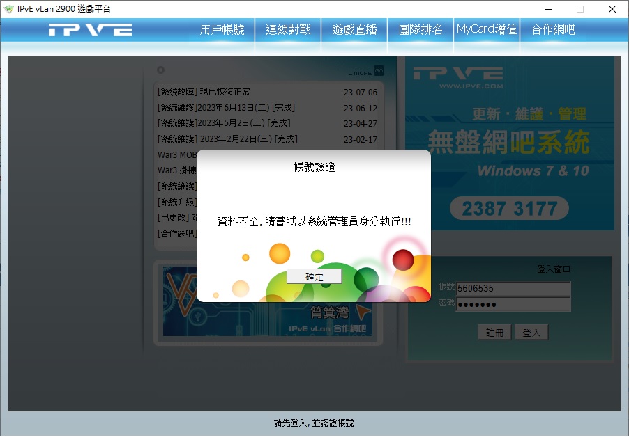Open the 合作網吧 menu tab

tap(553, 30)
